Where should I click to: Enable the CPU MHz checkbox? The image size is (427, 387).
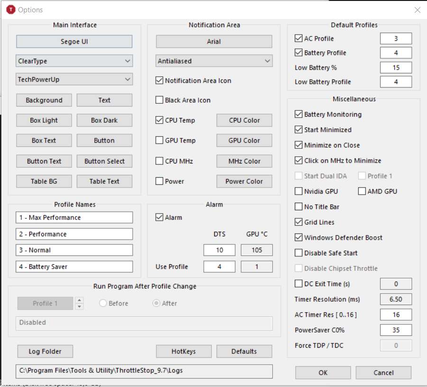159,161
